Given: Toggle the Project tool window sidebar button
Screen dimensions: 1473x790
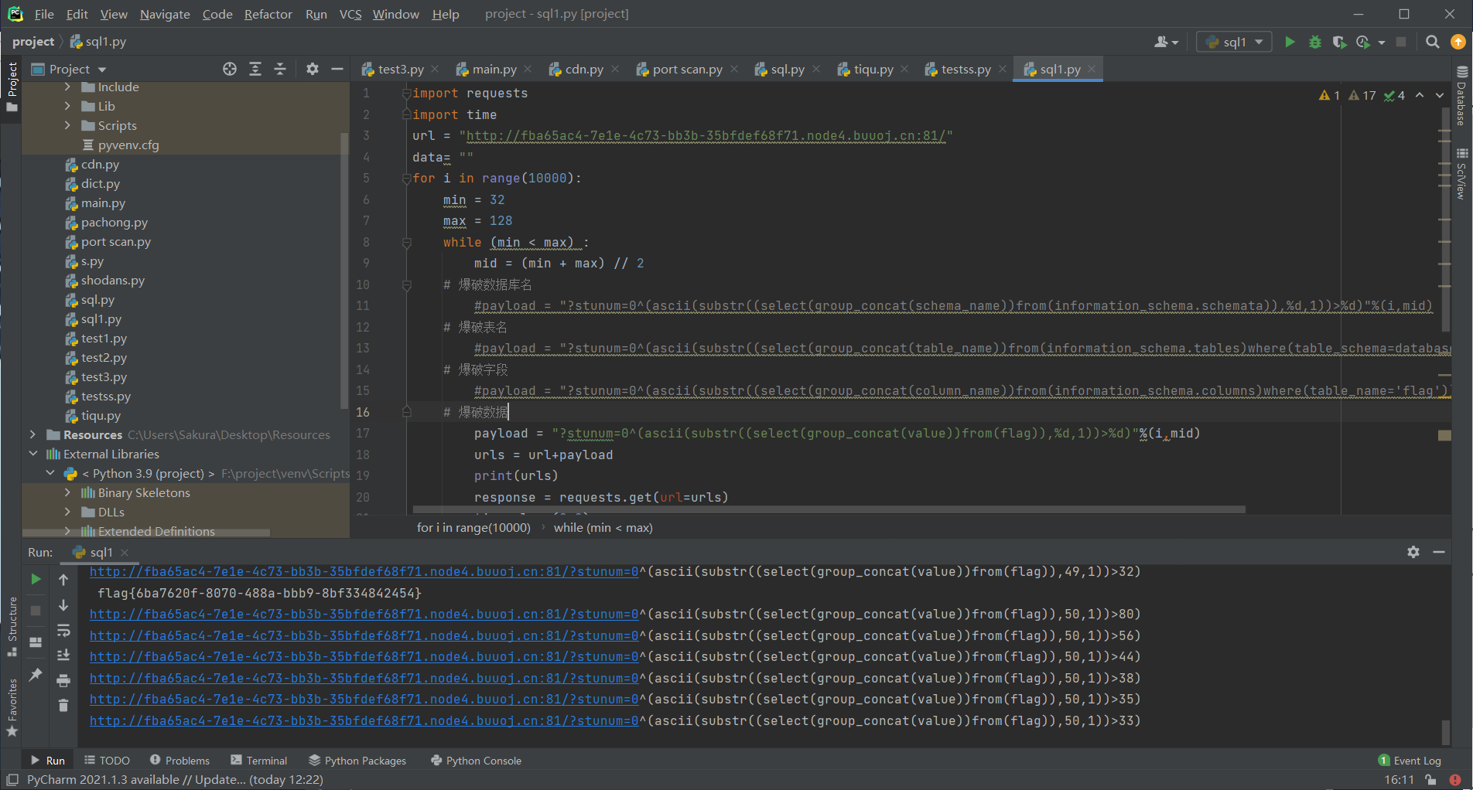Looking at the screenshot, I should point(12,86).
